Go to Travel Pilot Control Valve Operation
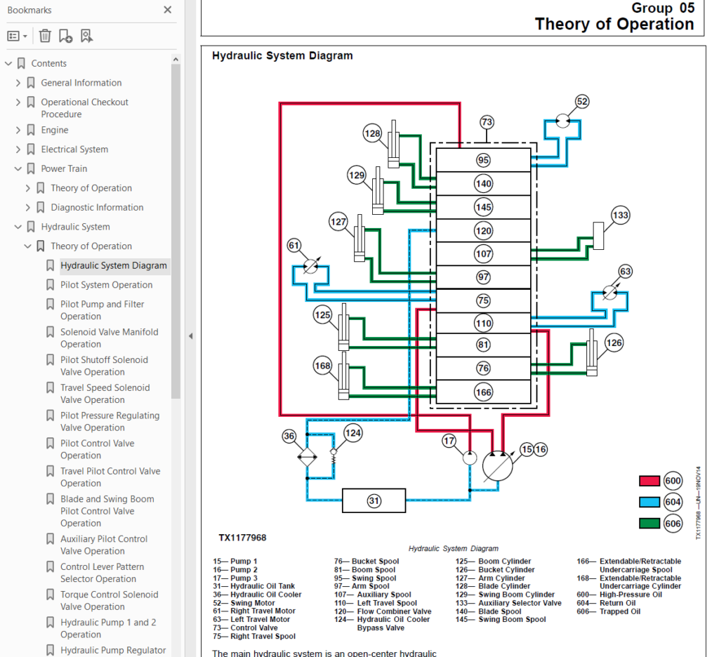 point(110,477)
